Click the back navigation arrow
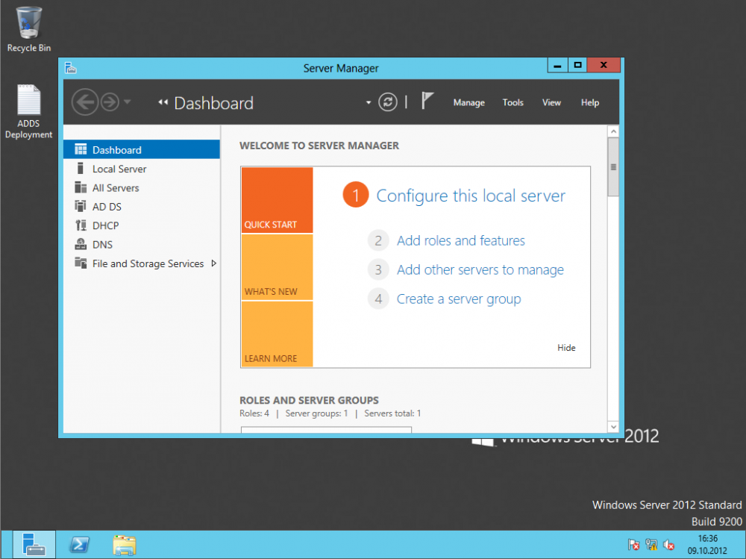Screen dimensions: 746x559 click(x=85, y=102)
